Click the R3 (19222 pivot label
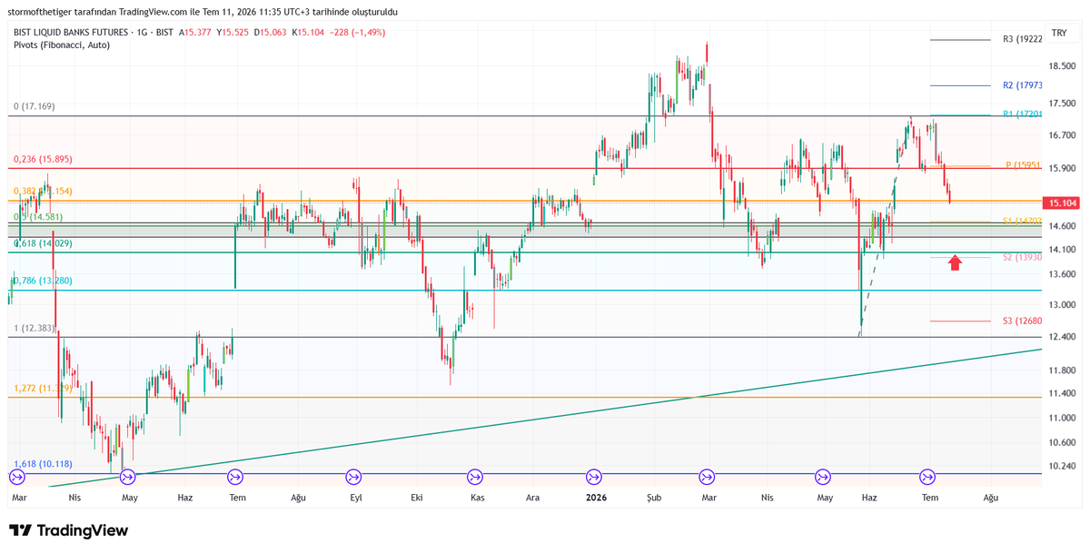Image resolution: width=1090 pixels, height=553 pixels. [x=1023, y=39]
